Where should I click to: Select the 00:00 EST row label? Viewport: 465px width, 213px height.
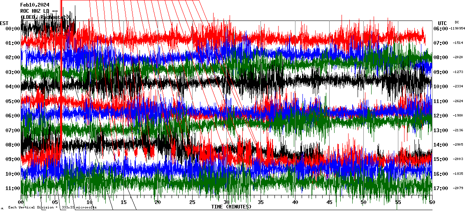[x=13, y=29]
